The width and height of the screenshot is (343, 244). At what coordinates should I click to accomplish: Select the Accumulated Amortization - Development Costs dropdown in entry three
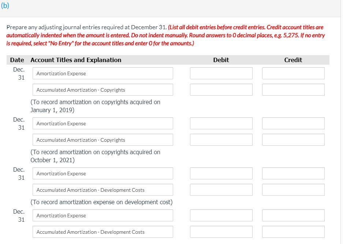[x=103, y=190]
